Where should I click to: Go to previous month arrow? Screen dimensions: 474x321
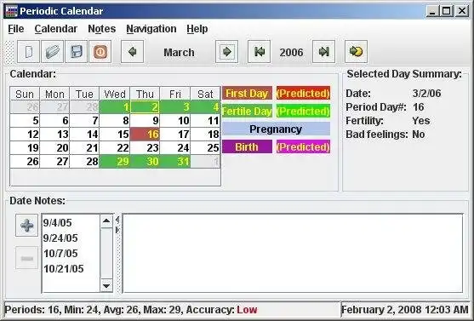(132, 52)
